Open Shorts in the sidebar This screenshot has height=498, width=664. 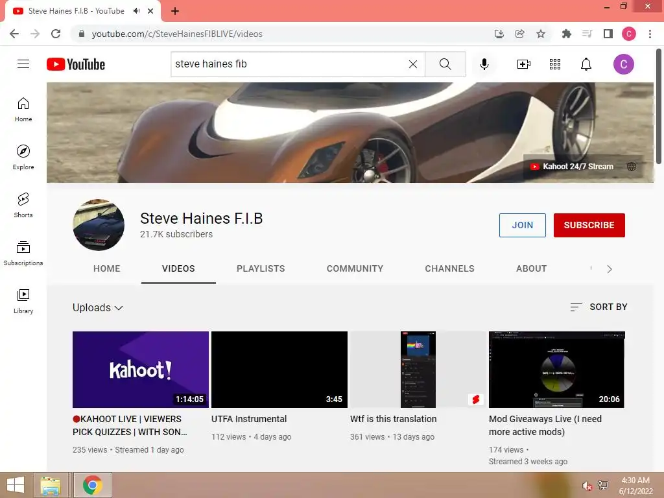tap(23, 206)
